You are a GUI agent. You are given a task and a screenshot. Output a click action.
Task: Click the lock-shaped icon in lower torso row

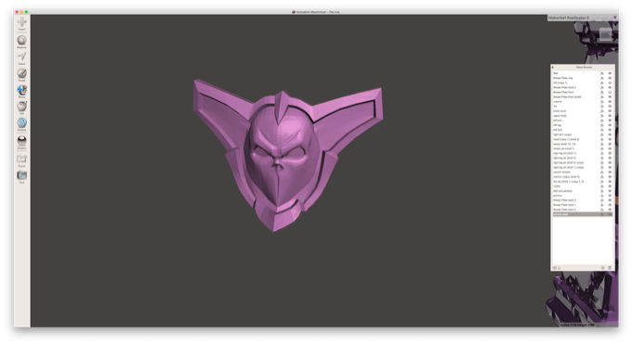602,111
